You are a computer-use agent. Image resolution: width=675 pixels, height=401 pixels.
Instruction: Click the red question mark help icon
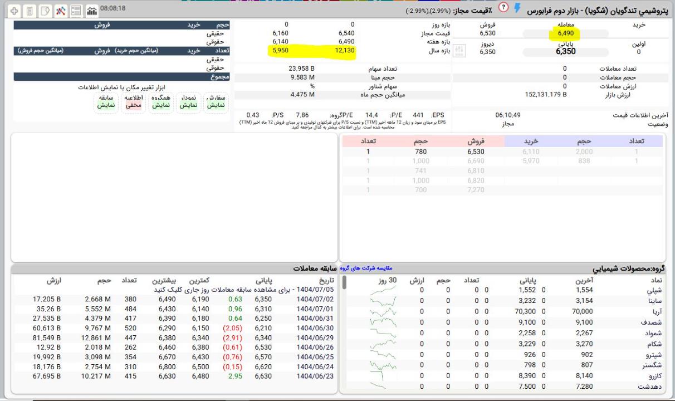[x=504, y=8]
